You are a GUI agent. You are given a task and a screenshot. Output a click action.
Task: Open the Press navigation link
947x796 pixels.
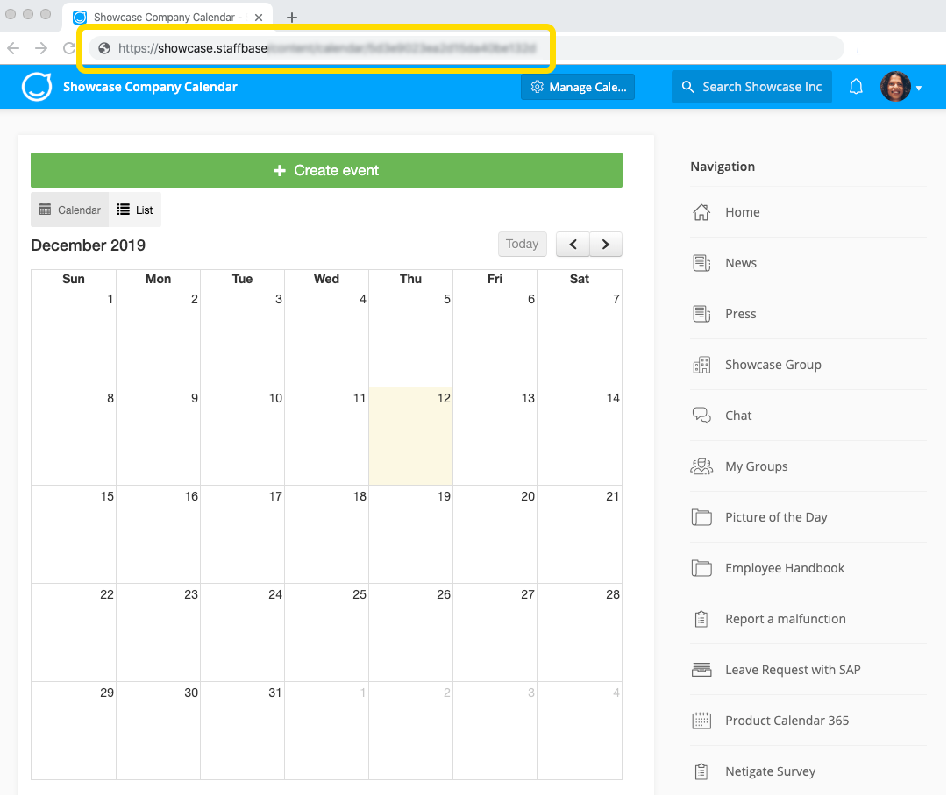tap(740, 314)
